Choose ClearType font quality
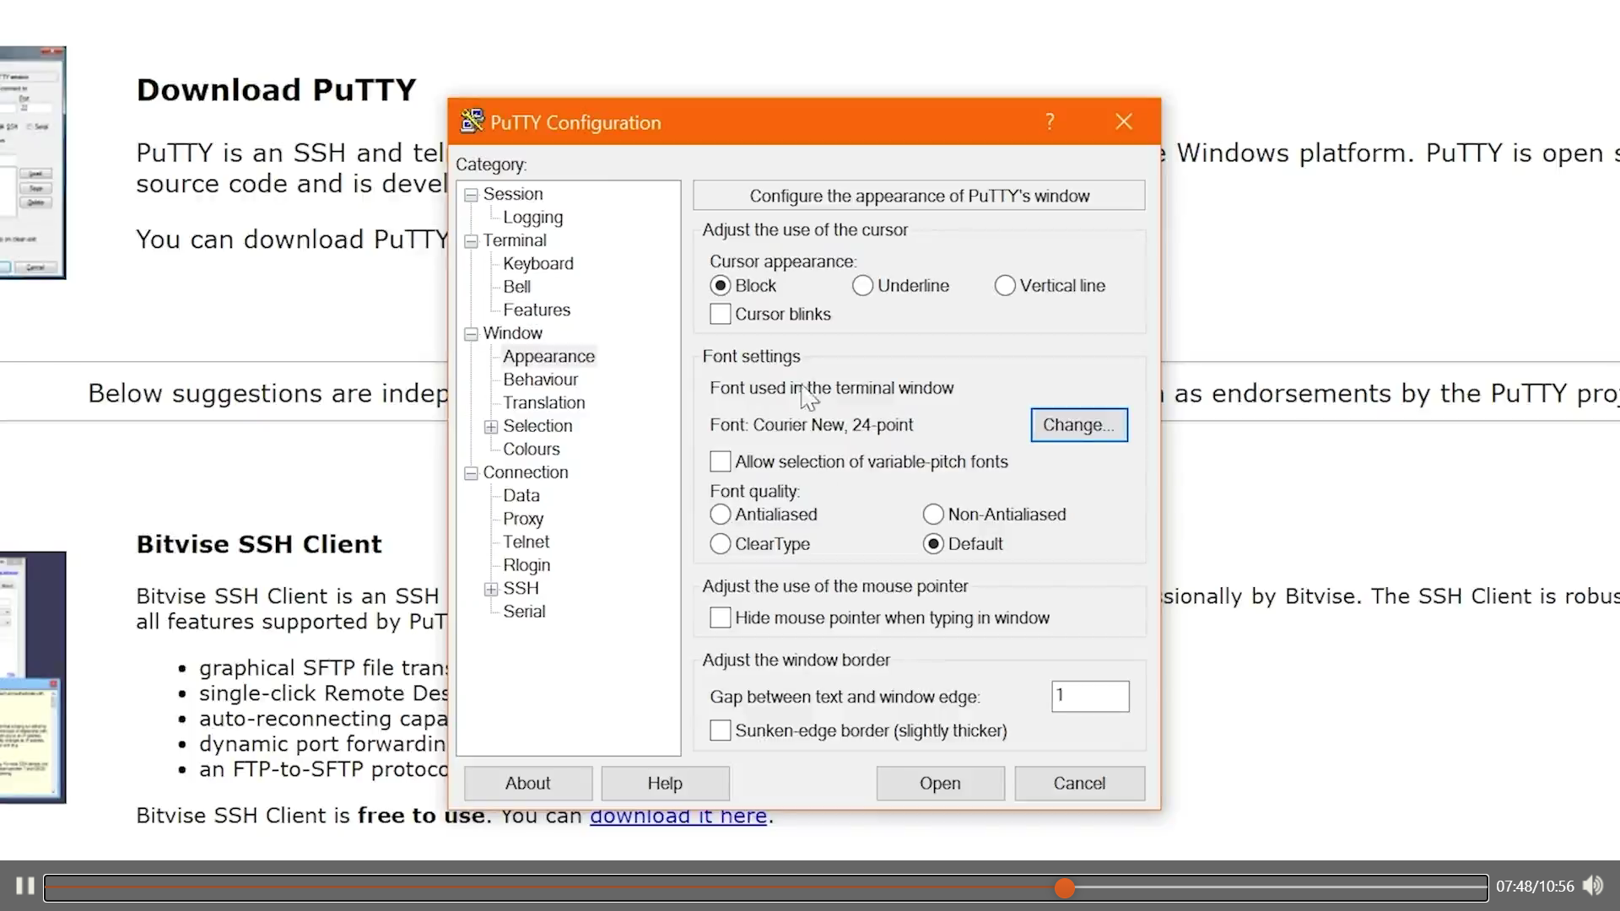The width and height of the screenshot is (1620, 911). tap(720, 544)
